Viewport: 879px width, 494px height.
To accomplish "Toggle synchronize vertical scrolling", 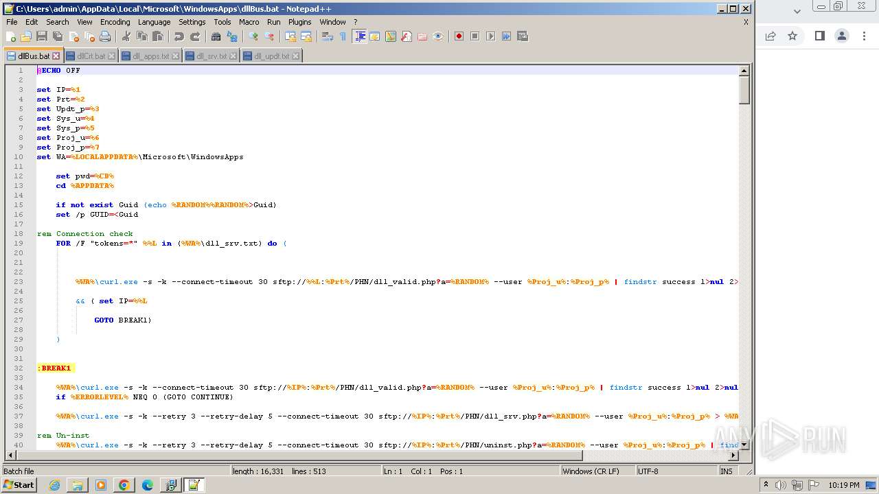I will pyautogui.click(x=290, y=36).
